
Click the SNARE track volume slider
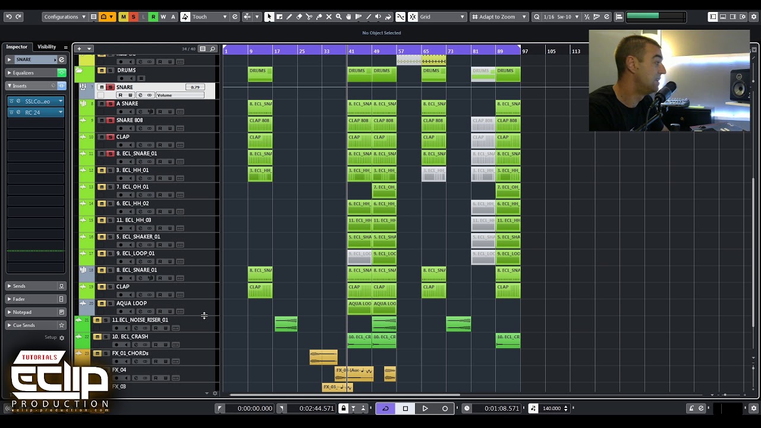pyautogui.click(x=180, y=95)
